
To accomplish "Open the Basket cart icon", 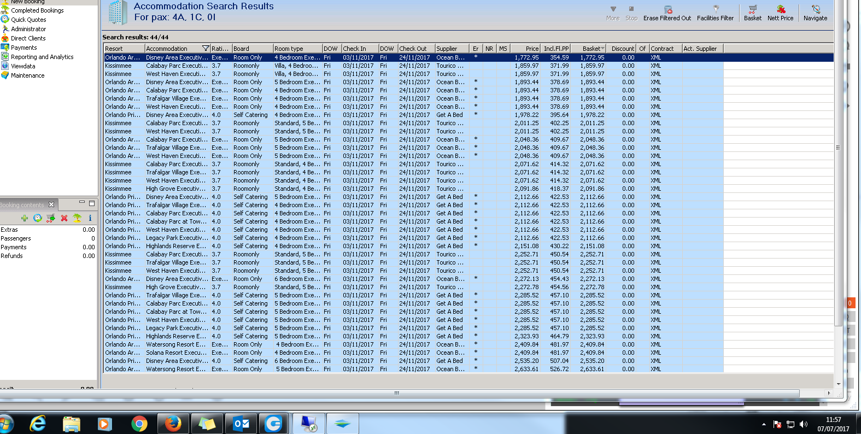I will tap(753, 14).
